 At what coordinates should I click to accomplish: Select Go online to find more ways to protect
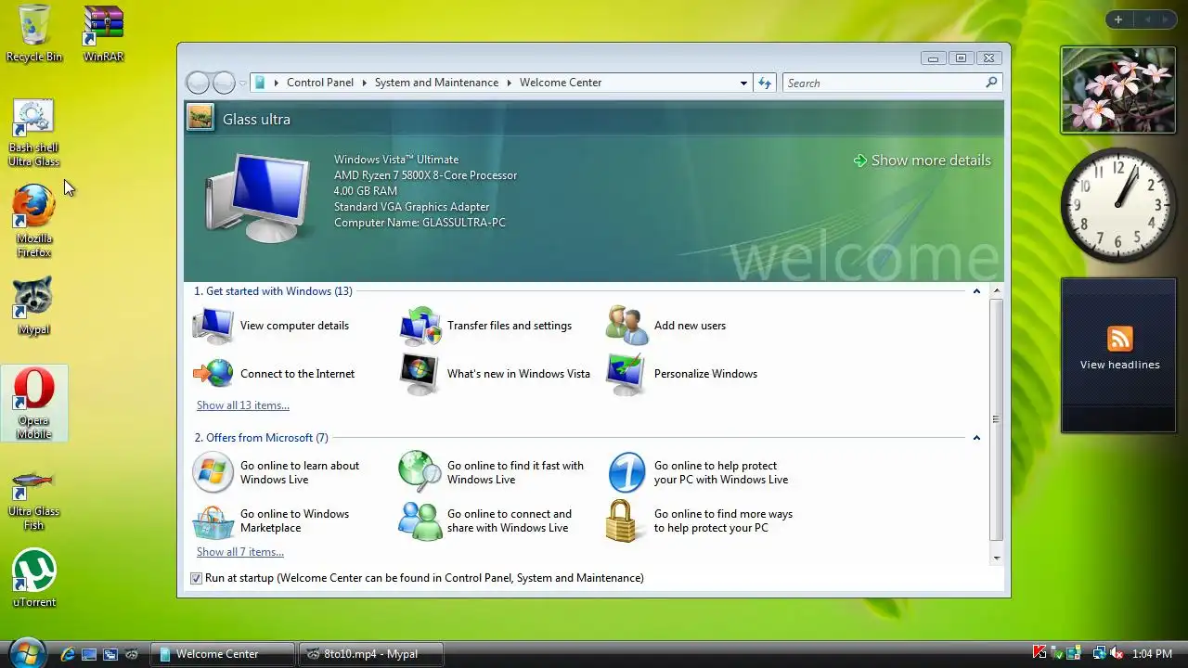click(700, 521)
